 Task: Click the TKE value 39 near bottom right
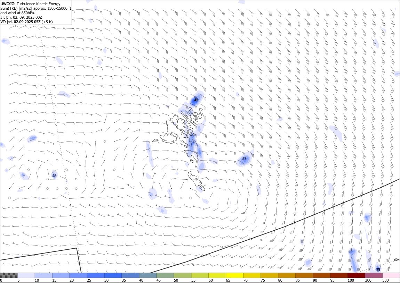pos(378,269)
